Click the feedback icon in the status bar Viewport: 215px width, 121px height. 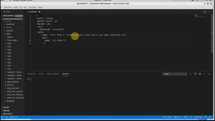tap(206, 117)
